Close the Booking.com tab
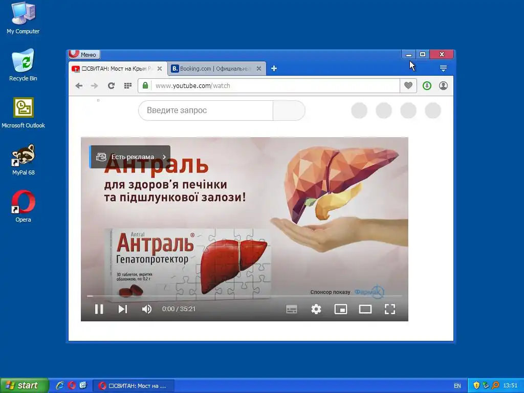The width and height of the screenshot is (524, 393). tap(258, 69)
